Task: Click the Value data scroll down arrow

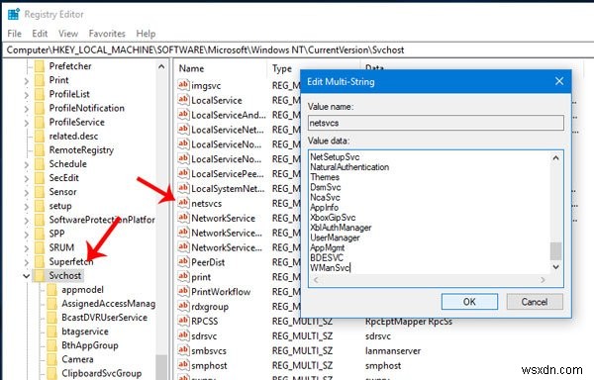Action: [555, 267]
